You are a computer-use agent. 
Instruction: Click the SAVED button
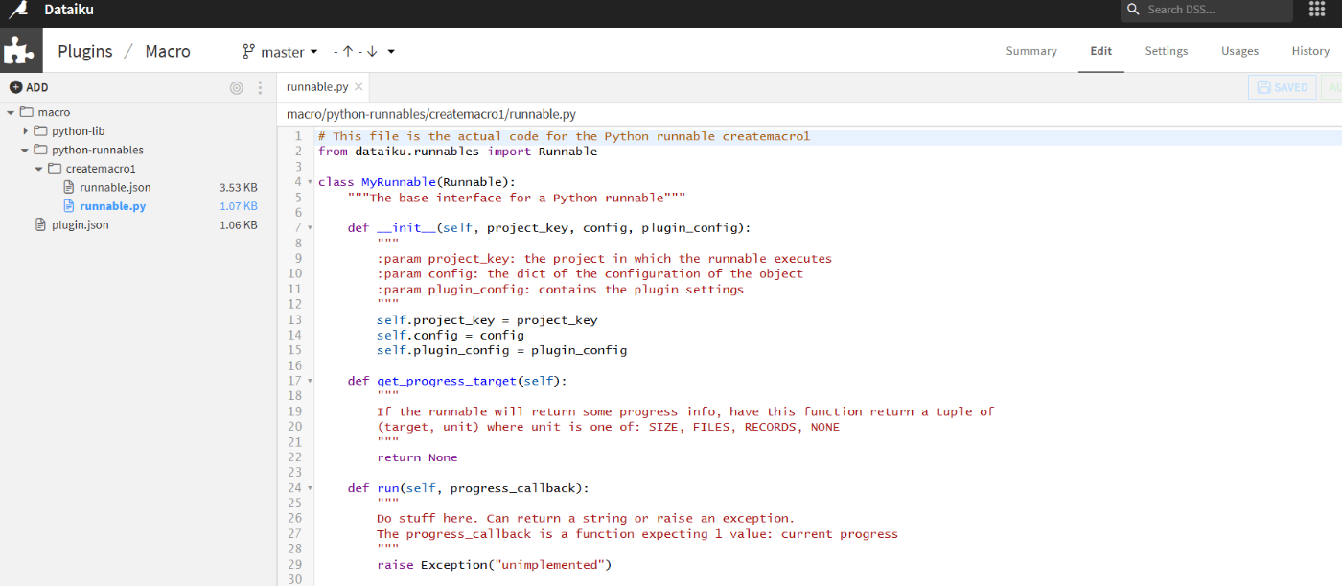(x=1282, y=87)
